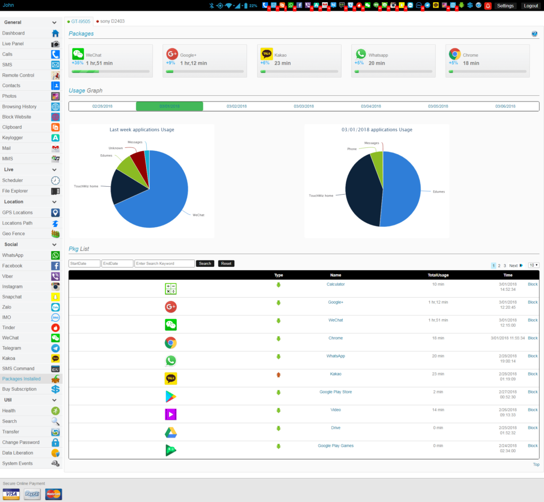Select 03/04/2018 in usage graph date bar
The image size is (544, 502).
(371, 106)
